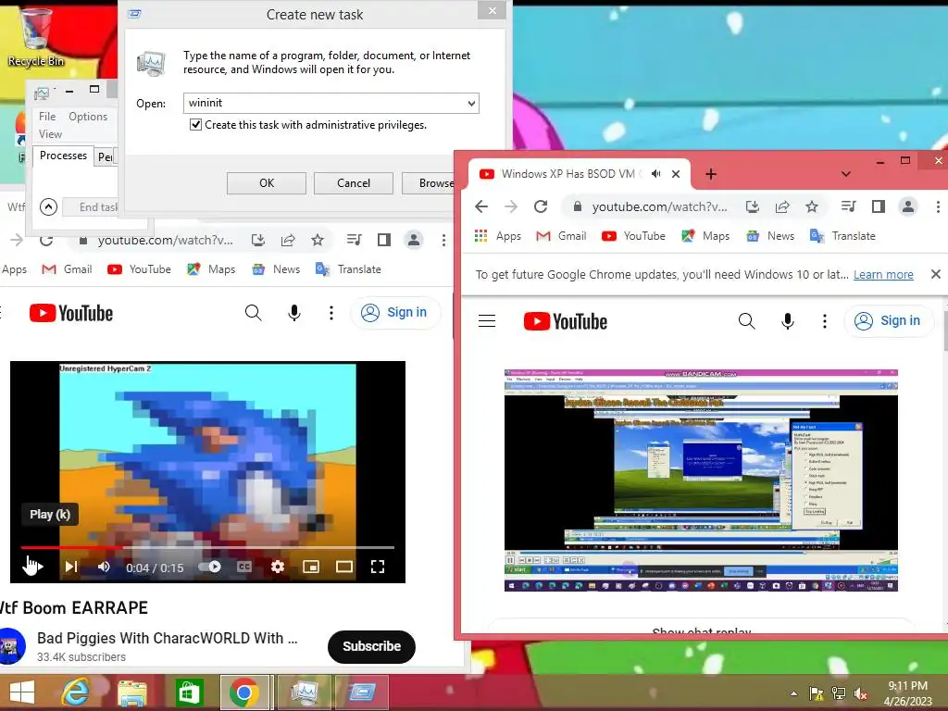
Task: Open News bookmark in left Chrome window
Action: (277, 269)
